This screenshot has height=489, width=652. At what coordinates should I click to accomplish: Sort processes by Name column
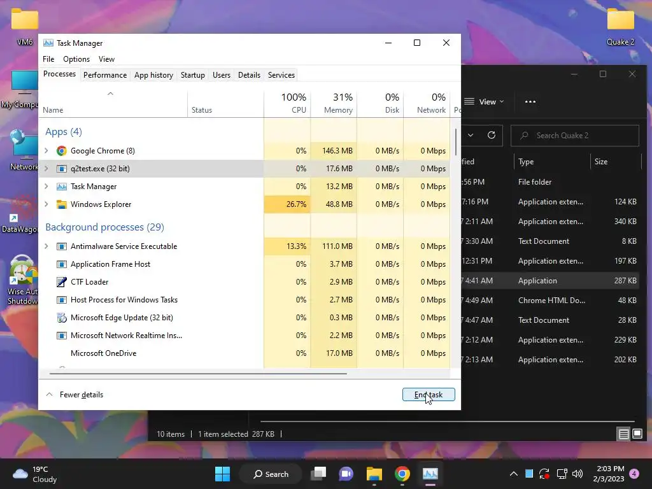pyautogui.click(x=113, y=103)
